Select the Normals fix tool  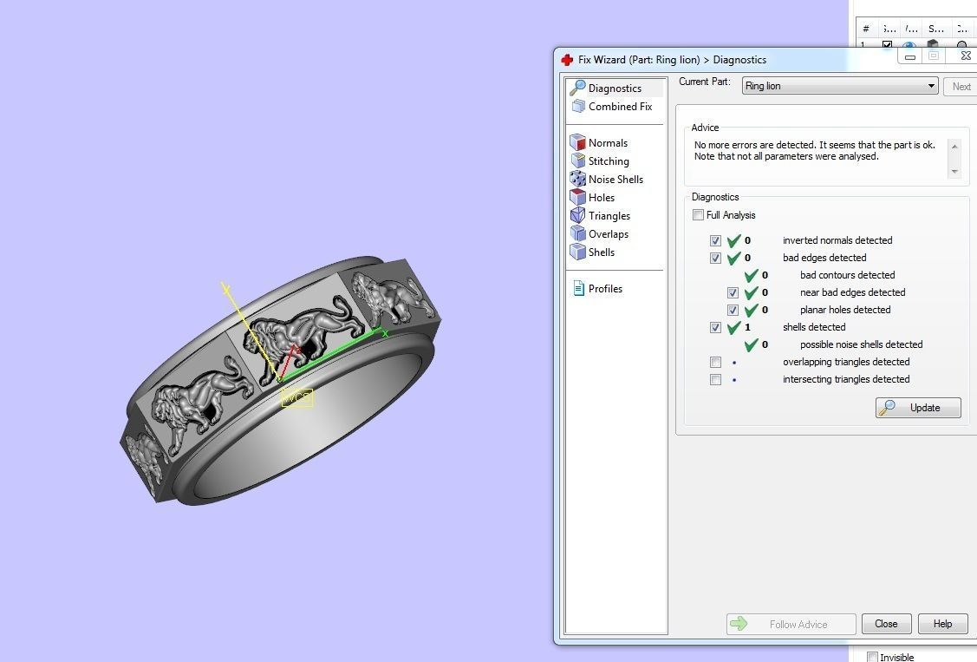599,143
